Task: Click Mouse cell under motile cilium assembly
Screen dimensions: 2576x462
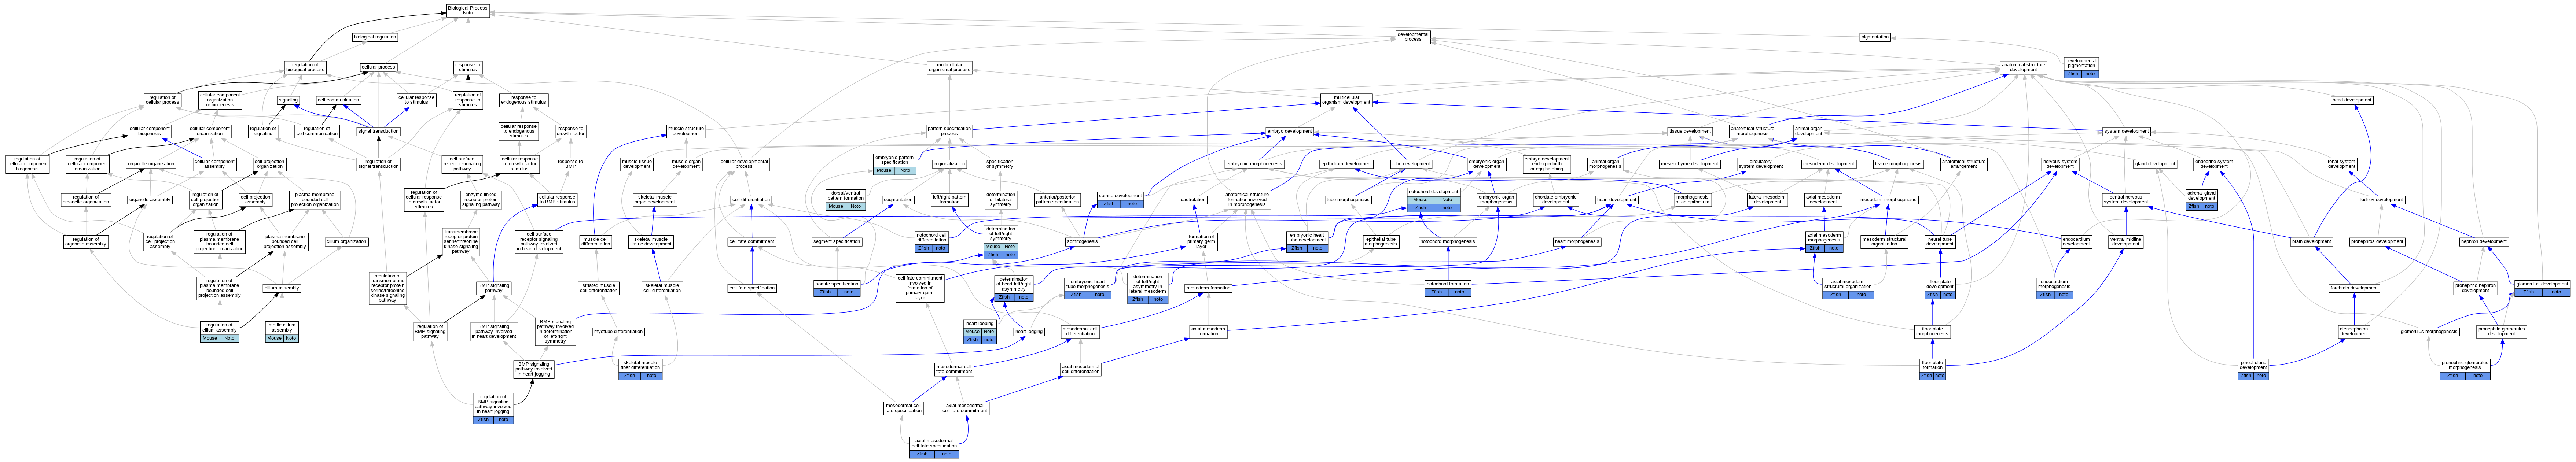Action: 274,338
